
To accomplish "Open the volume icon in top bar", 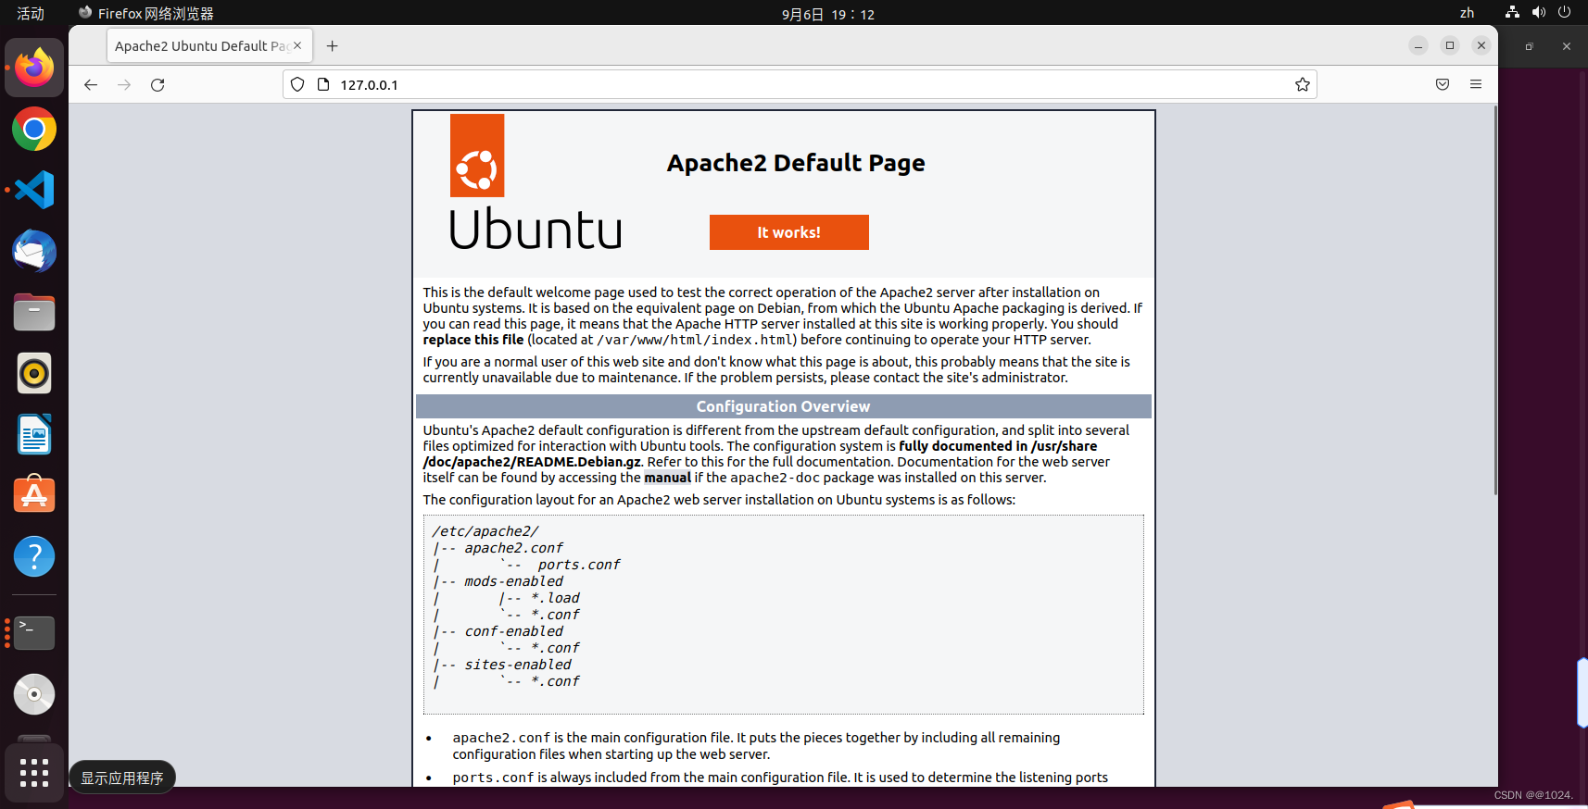I will click(1538, 13).
